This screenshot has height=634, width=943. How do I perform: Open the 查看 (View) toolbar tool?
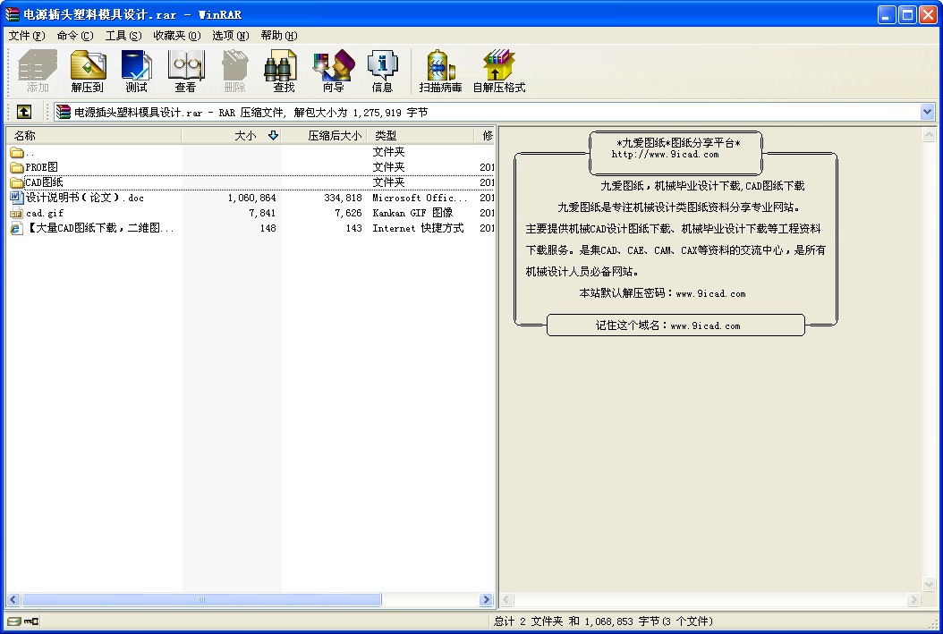click(x=186, y=71)
